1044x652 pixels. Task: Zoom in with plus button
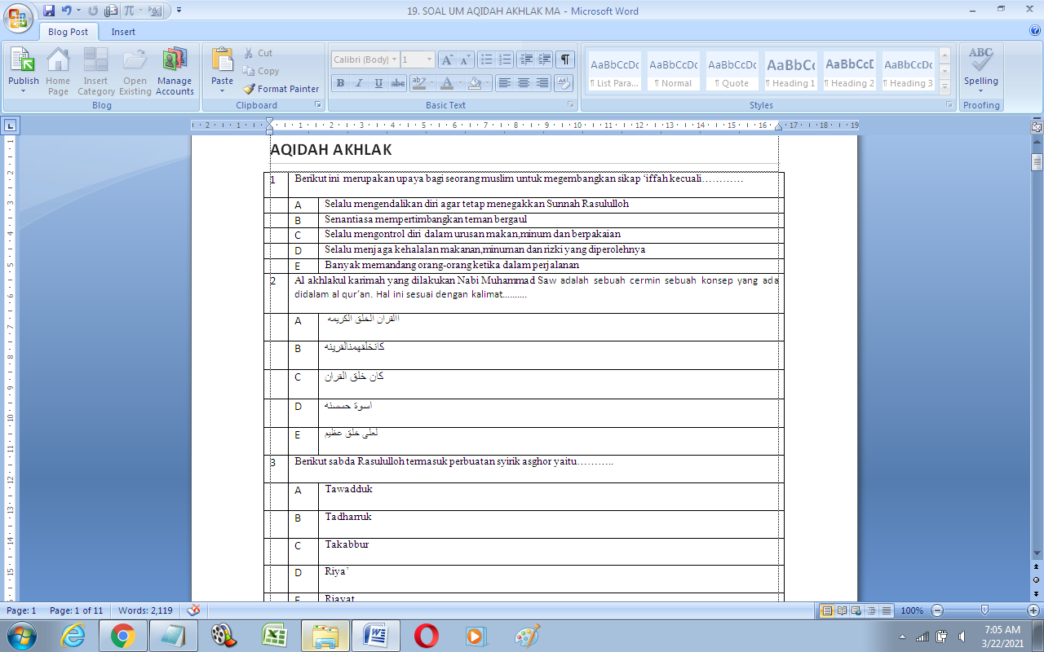click(x=1033, y=610)
